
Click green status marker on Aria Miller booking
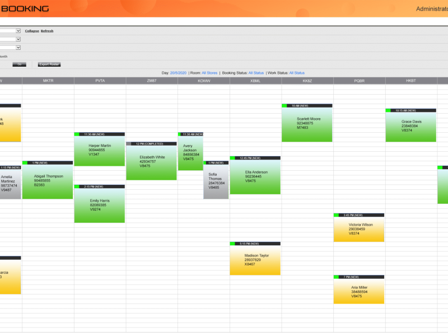pyautogui.click(x=336, y=277)
